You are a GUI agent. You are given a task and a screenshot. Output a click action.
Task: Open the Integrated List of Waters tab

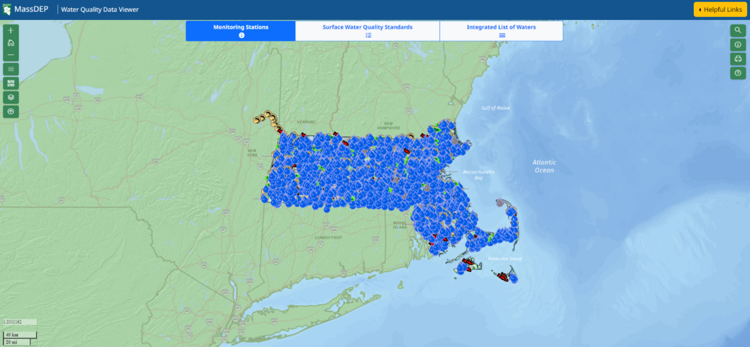coord(501,31)
